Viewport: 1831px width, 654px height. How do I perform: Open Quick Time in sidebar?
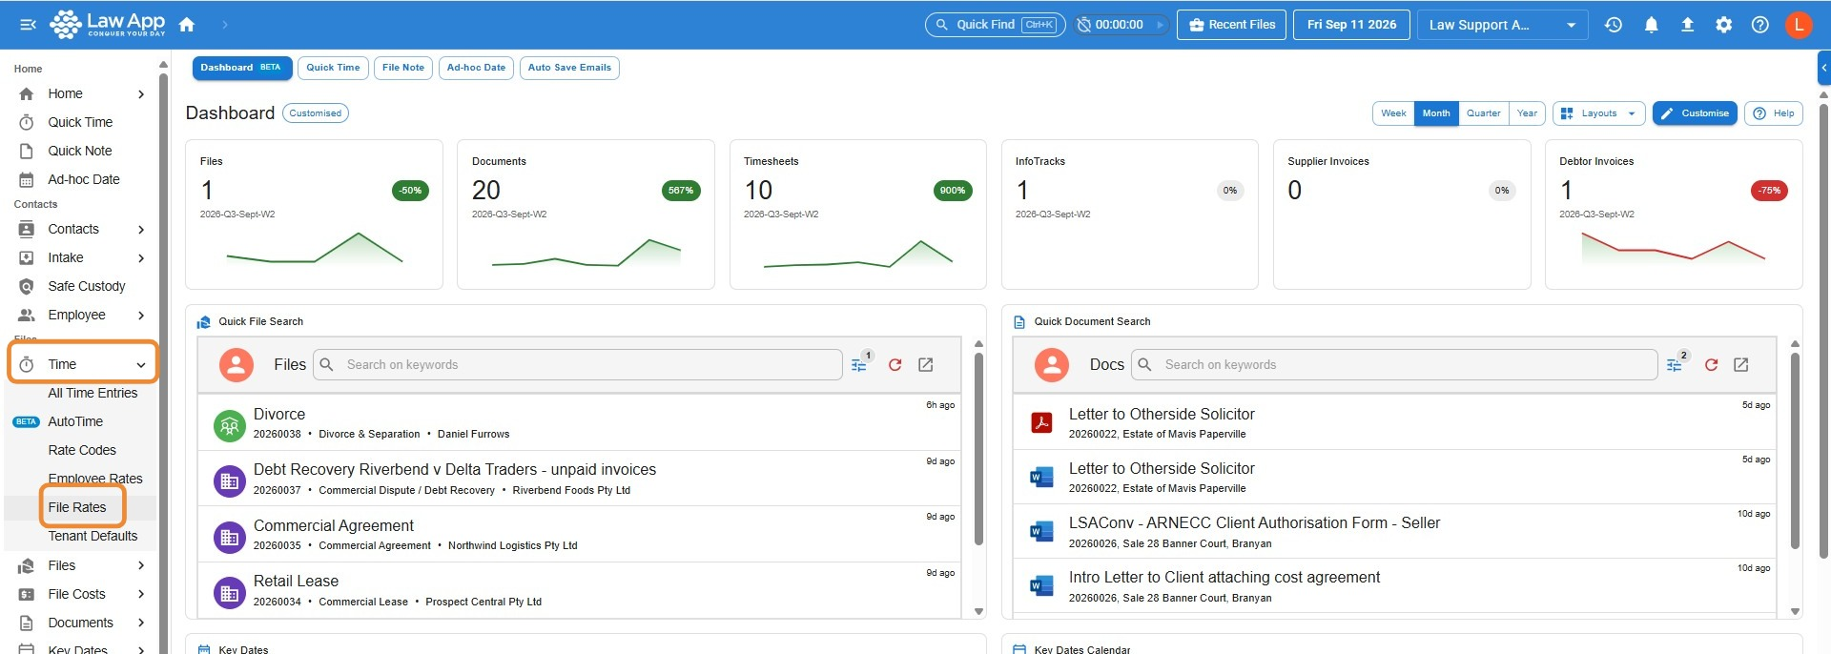pos(80,122)
